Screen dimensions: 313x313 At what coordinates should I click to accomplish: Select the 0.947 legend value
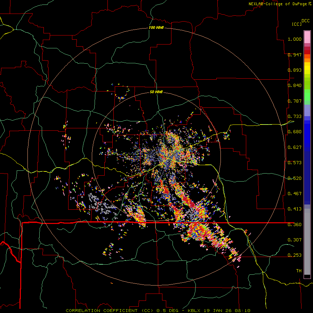point(295,55)
